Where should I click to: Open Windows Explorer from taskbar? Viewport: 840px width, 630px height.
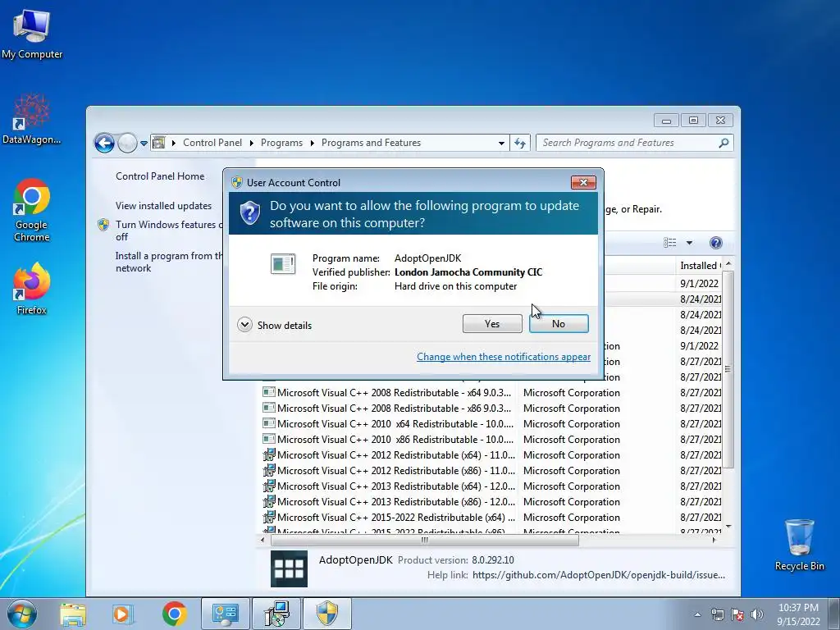point(73,614)
